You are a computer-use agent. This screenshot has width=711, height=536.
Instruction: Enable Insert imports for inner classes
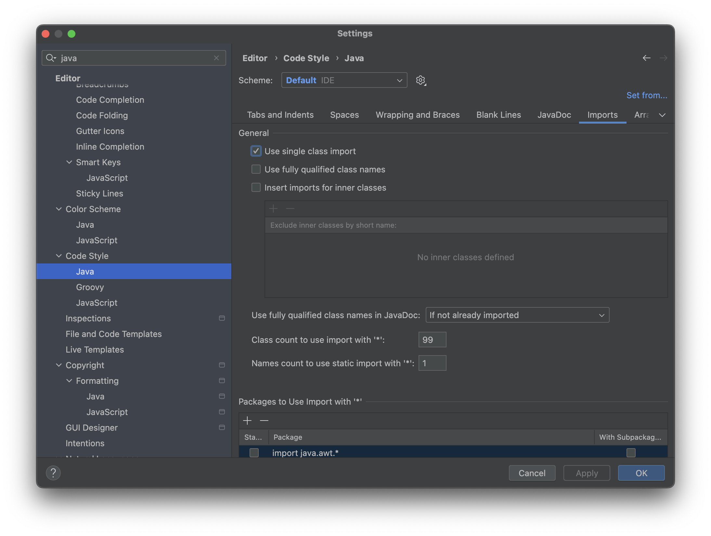click(x=256, y=187)
